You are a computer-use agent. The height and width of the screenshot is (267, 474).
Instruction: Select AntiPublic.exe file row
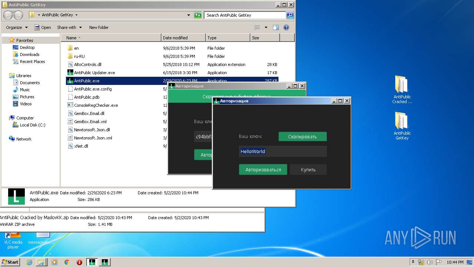[x=172, y=81]
